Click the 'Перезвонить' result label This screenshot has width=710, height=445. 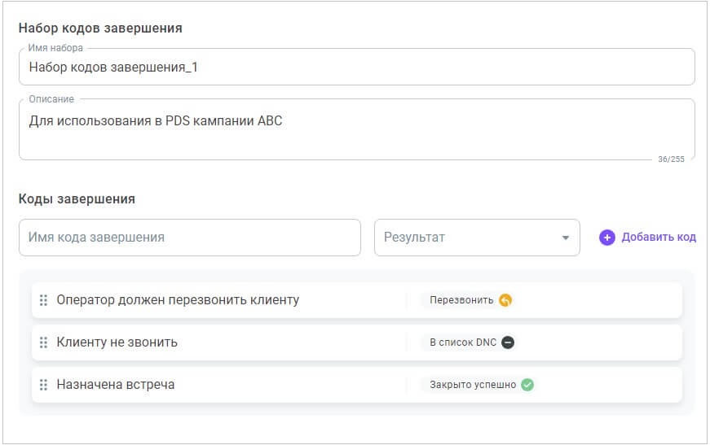click(x=461, y=300)
